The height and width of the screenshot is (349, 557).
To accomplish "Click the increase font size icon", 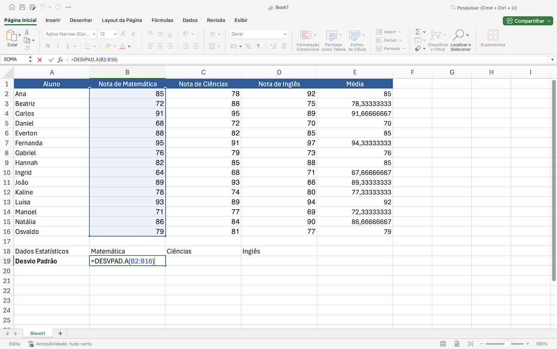I will click(x=124, y=34).
